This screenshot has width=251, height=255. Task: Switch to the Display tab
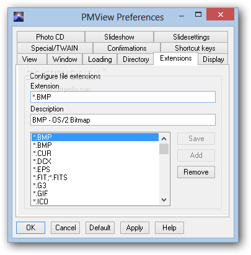pyautogui.click(x=213, y=59)
